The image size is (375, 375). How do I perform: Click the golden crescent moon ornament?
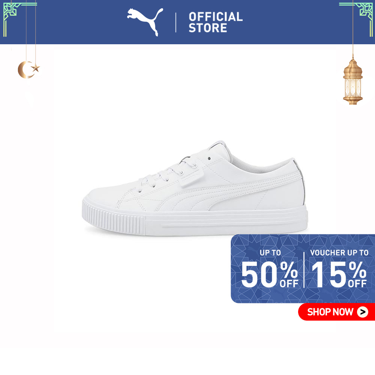[25, 70]
